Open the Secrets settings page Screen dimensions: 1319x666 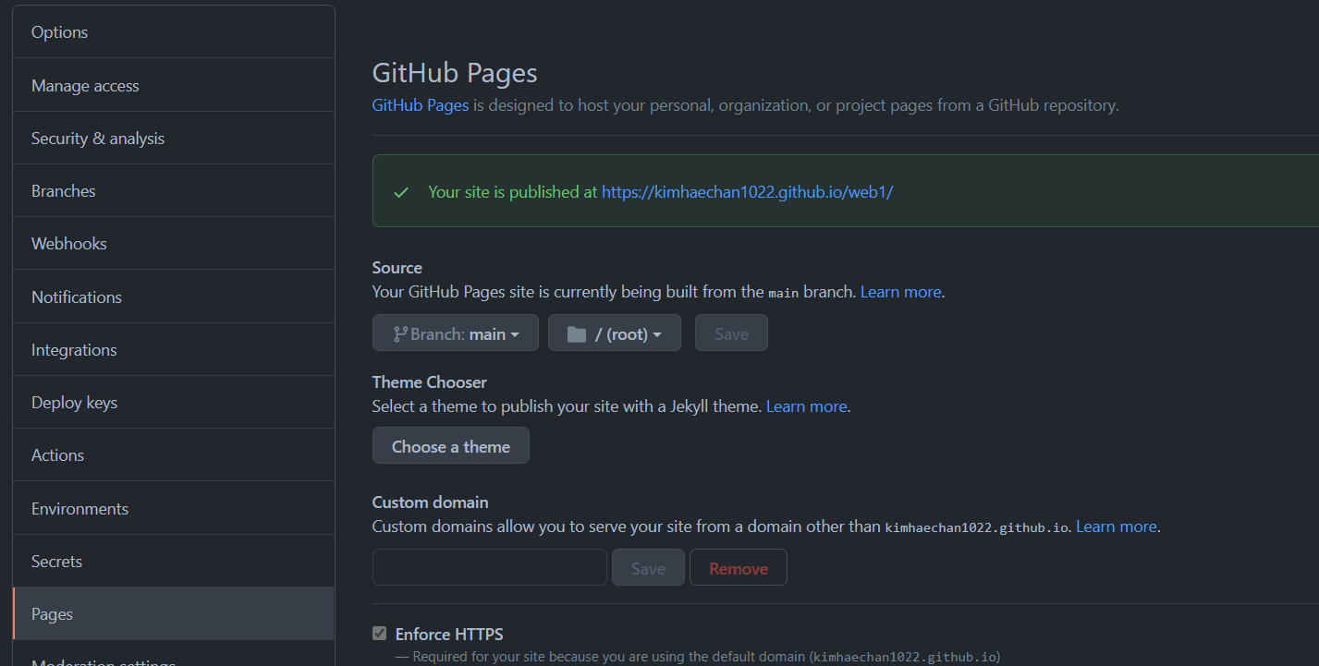click(x=173, y=561)
